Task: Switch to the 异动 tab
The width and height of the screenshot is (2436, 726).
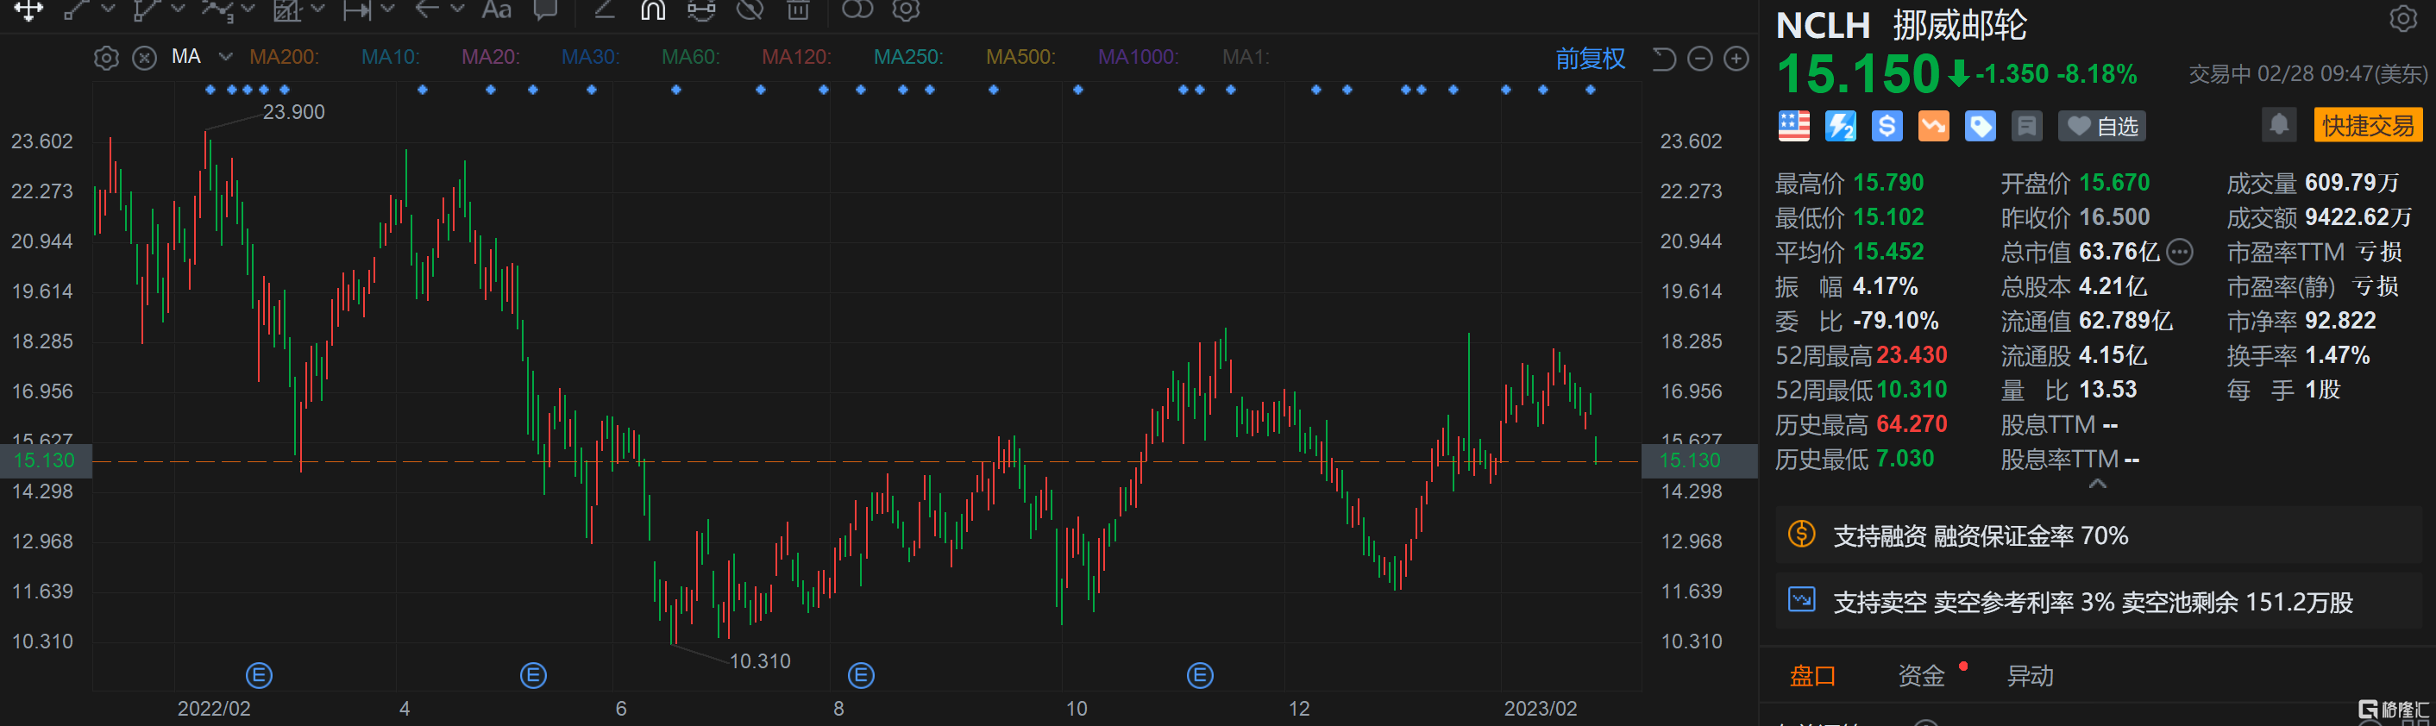Action: pyautogui.click(x=2030, y=676)
